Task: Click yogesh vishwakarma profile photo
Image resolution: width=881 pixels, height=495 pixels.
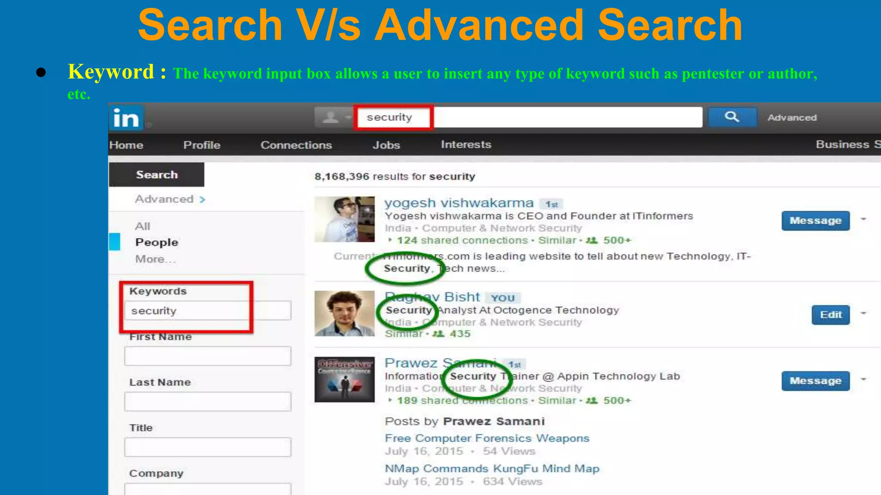Action: [x=345, y=219]
